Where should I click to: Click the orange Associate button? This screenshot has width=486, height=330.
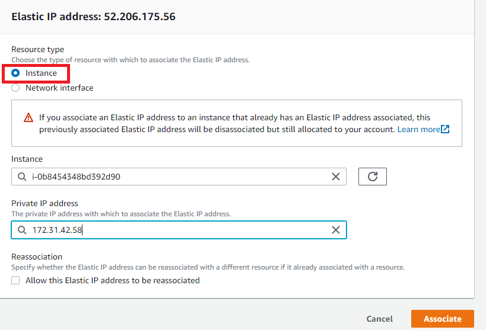pyautogui.click(x=442, y=319)
